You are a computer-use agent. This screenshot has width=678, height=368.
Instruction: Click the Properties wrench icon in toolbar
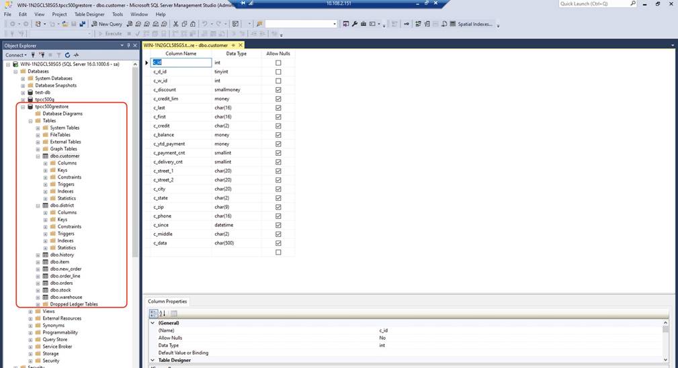pos(355,24)
